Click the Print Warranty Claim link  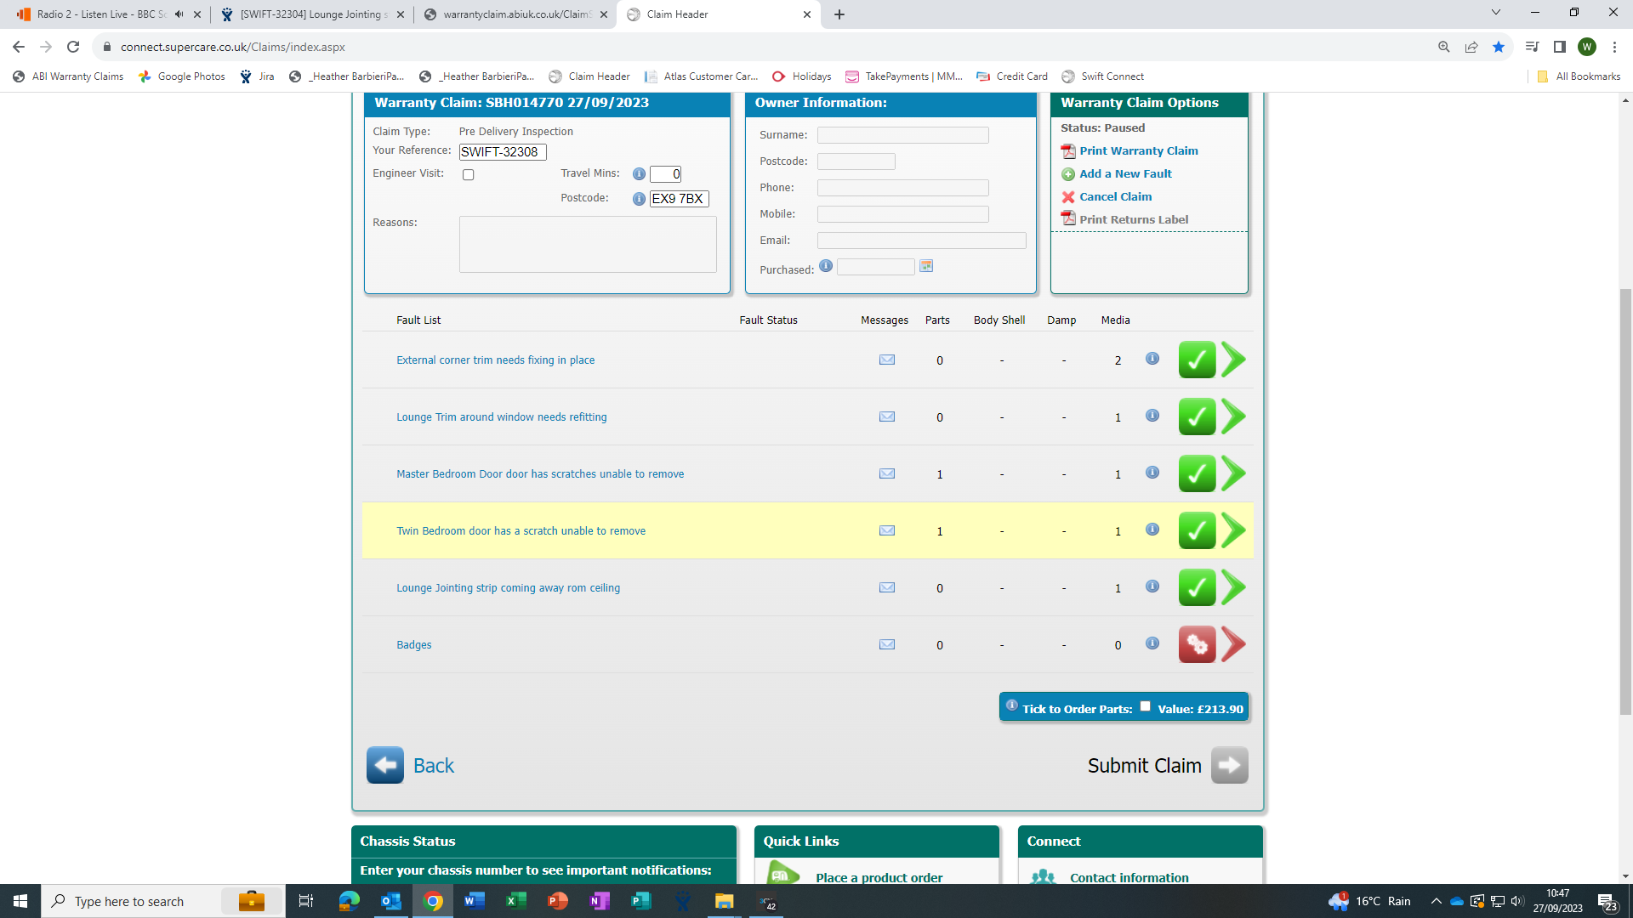tap(1138, 150)
